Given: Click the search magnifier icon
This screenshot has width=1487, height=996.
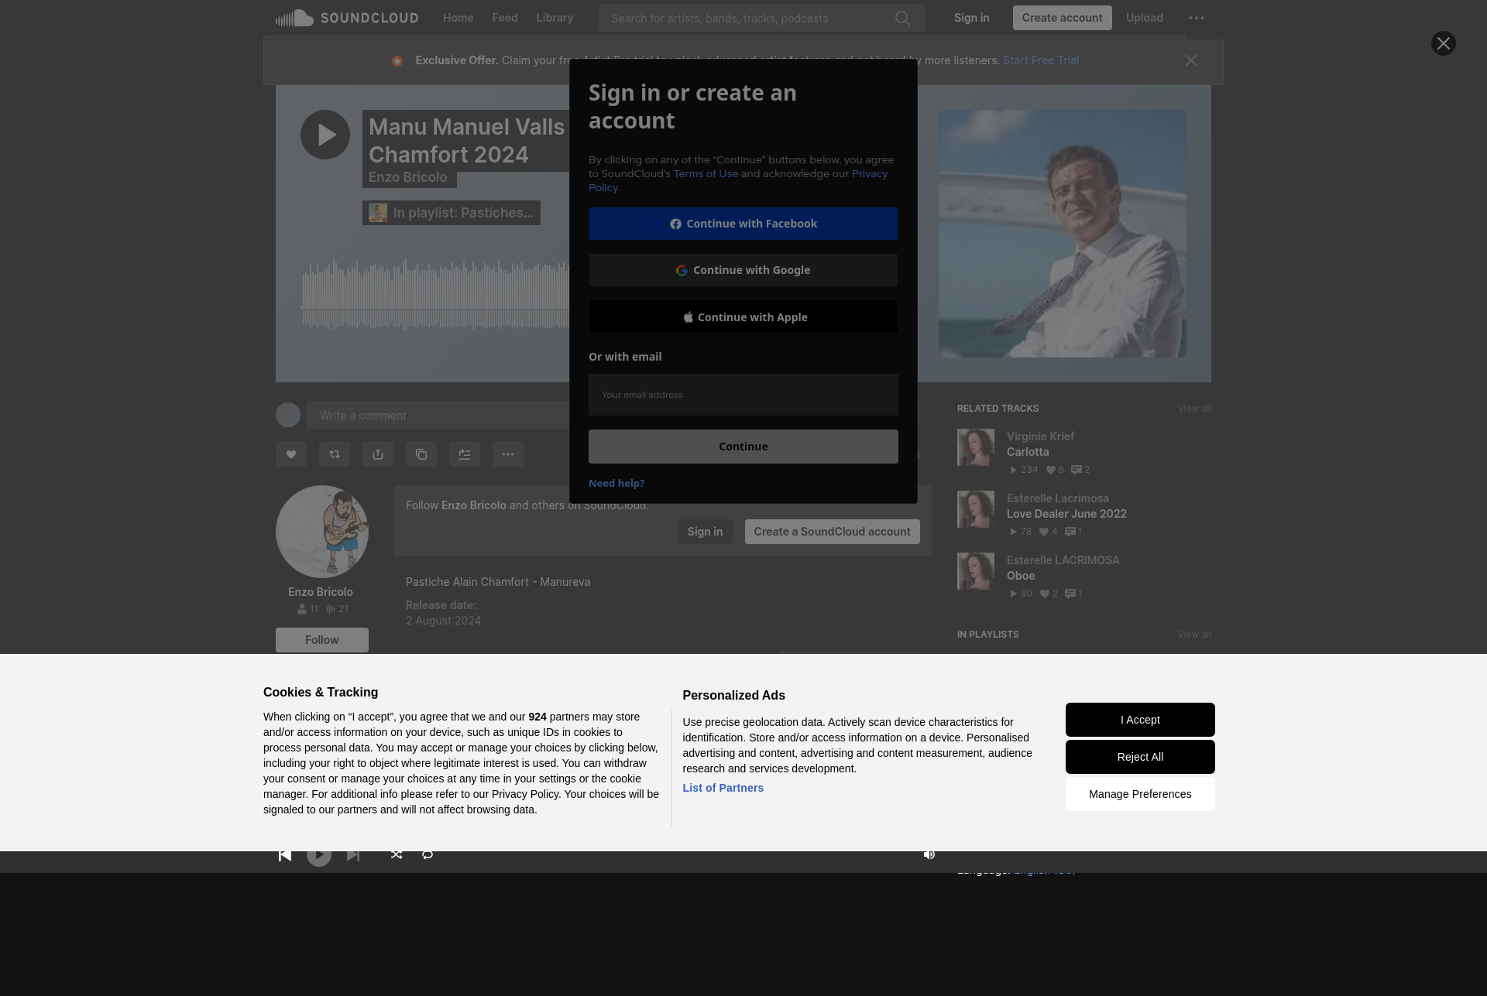Looking at the screenshot, I should (x=902, y=18).
